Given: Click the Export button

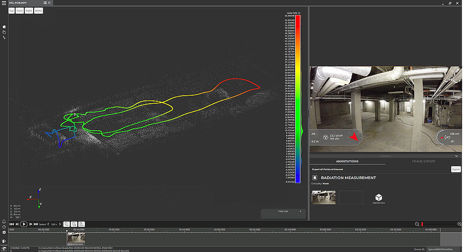Looking at the screenshot, I should pyautogui.click(x=456, y=169).
